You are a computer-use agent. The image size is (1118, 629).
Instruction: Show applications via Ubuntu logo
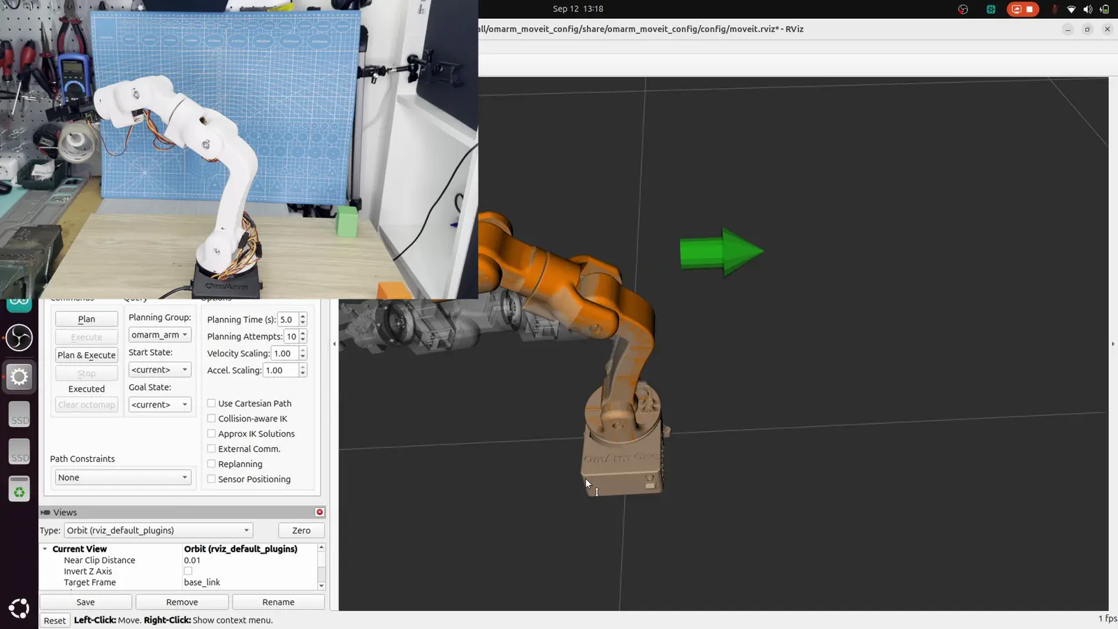(19, 609)
